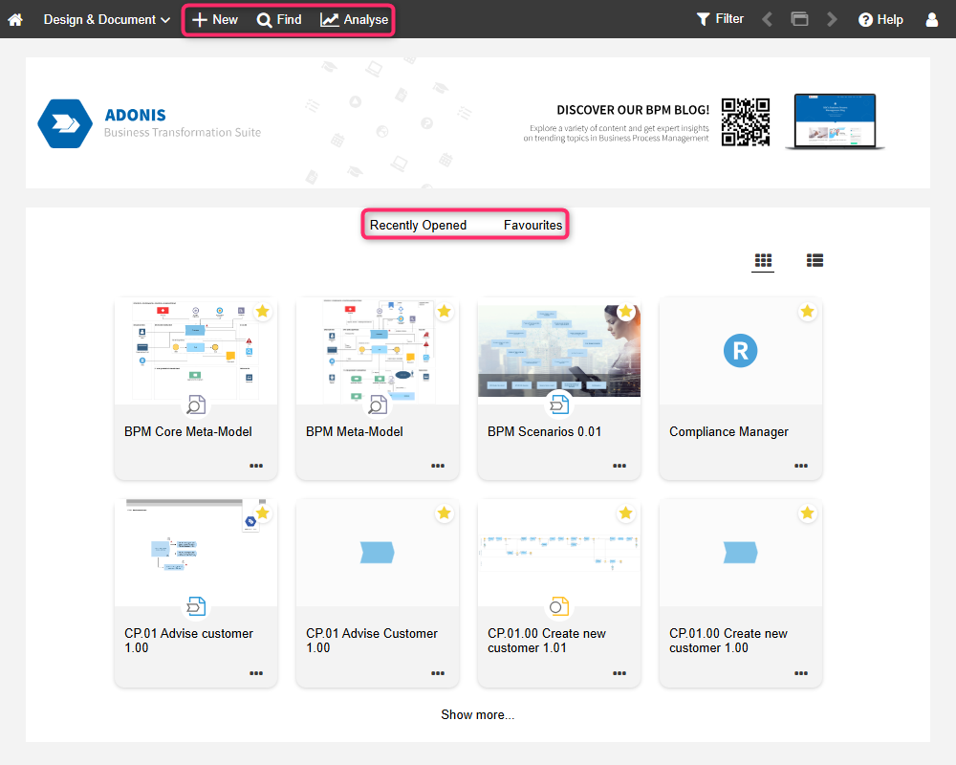This screenshot has width=956, height=765.
Task: Select the Recently Opened tab
Action: [x=418, y=226]
